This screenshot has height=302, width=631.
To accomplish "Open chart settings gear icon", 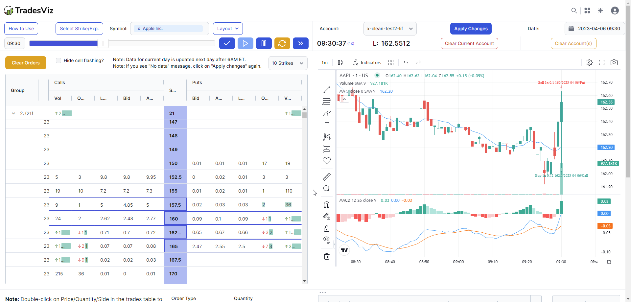I will coord(589,62).
